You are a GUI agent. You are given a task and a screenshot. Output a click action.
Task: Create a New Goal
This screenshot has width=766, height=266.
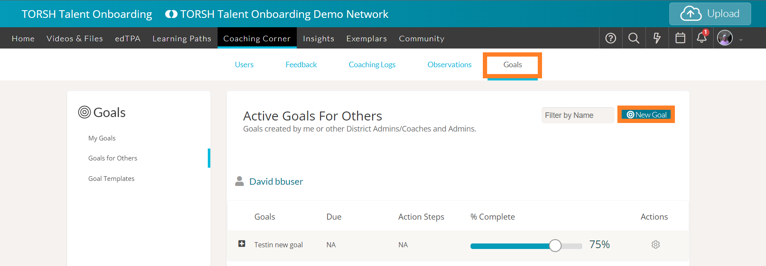tap(646, 114)
